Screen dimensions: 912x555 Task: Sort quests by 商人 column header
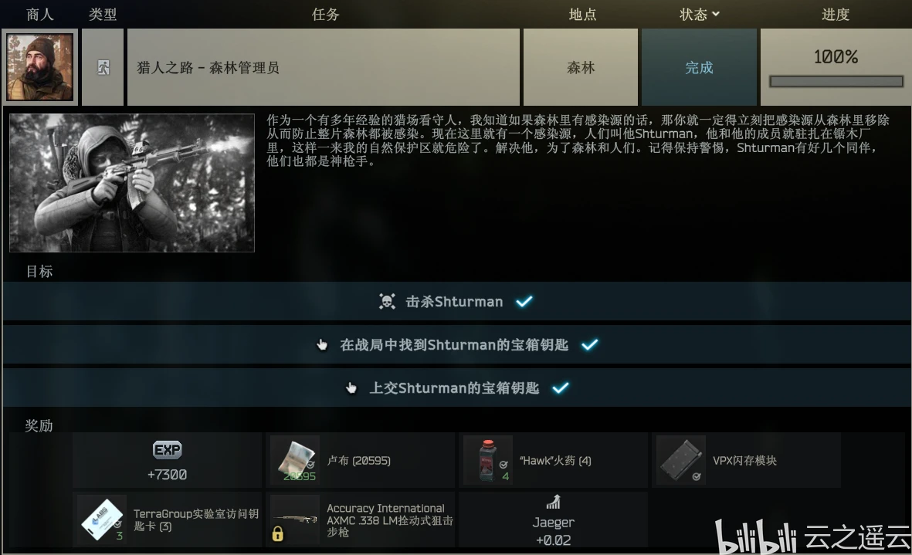pyautogui.click(x=39, y=14)
